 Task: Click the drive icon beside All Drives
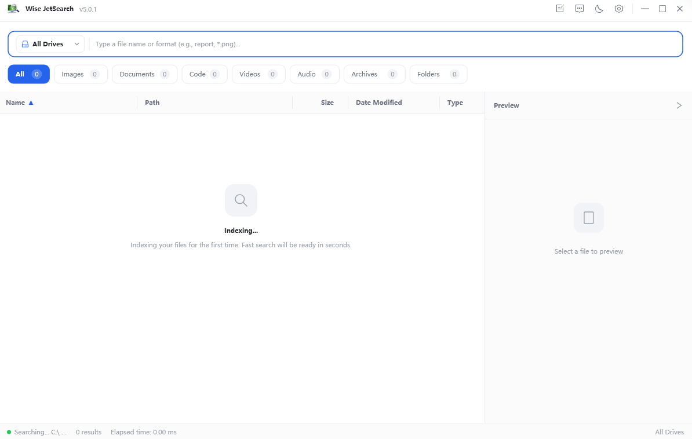click(x=25, y=44)
